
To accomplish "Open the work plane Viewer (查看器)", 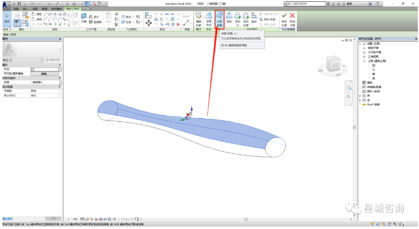I will pyautogui.click(x=95, y=22).
